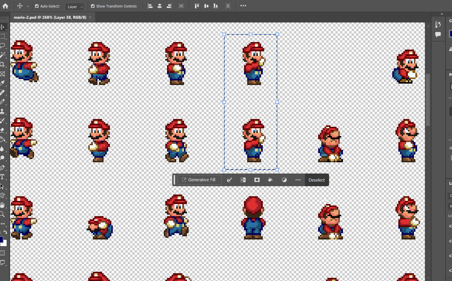Click the mario-2.psd document tab
The height and width of the screenshot is (281, 452).
pyautogui.click(x=50, y=17)
